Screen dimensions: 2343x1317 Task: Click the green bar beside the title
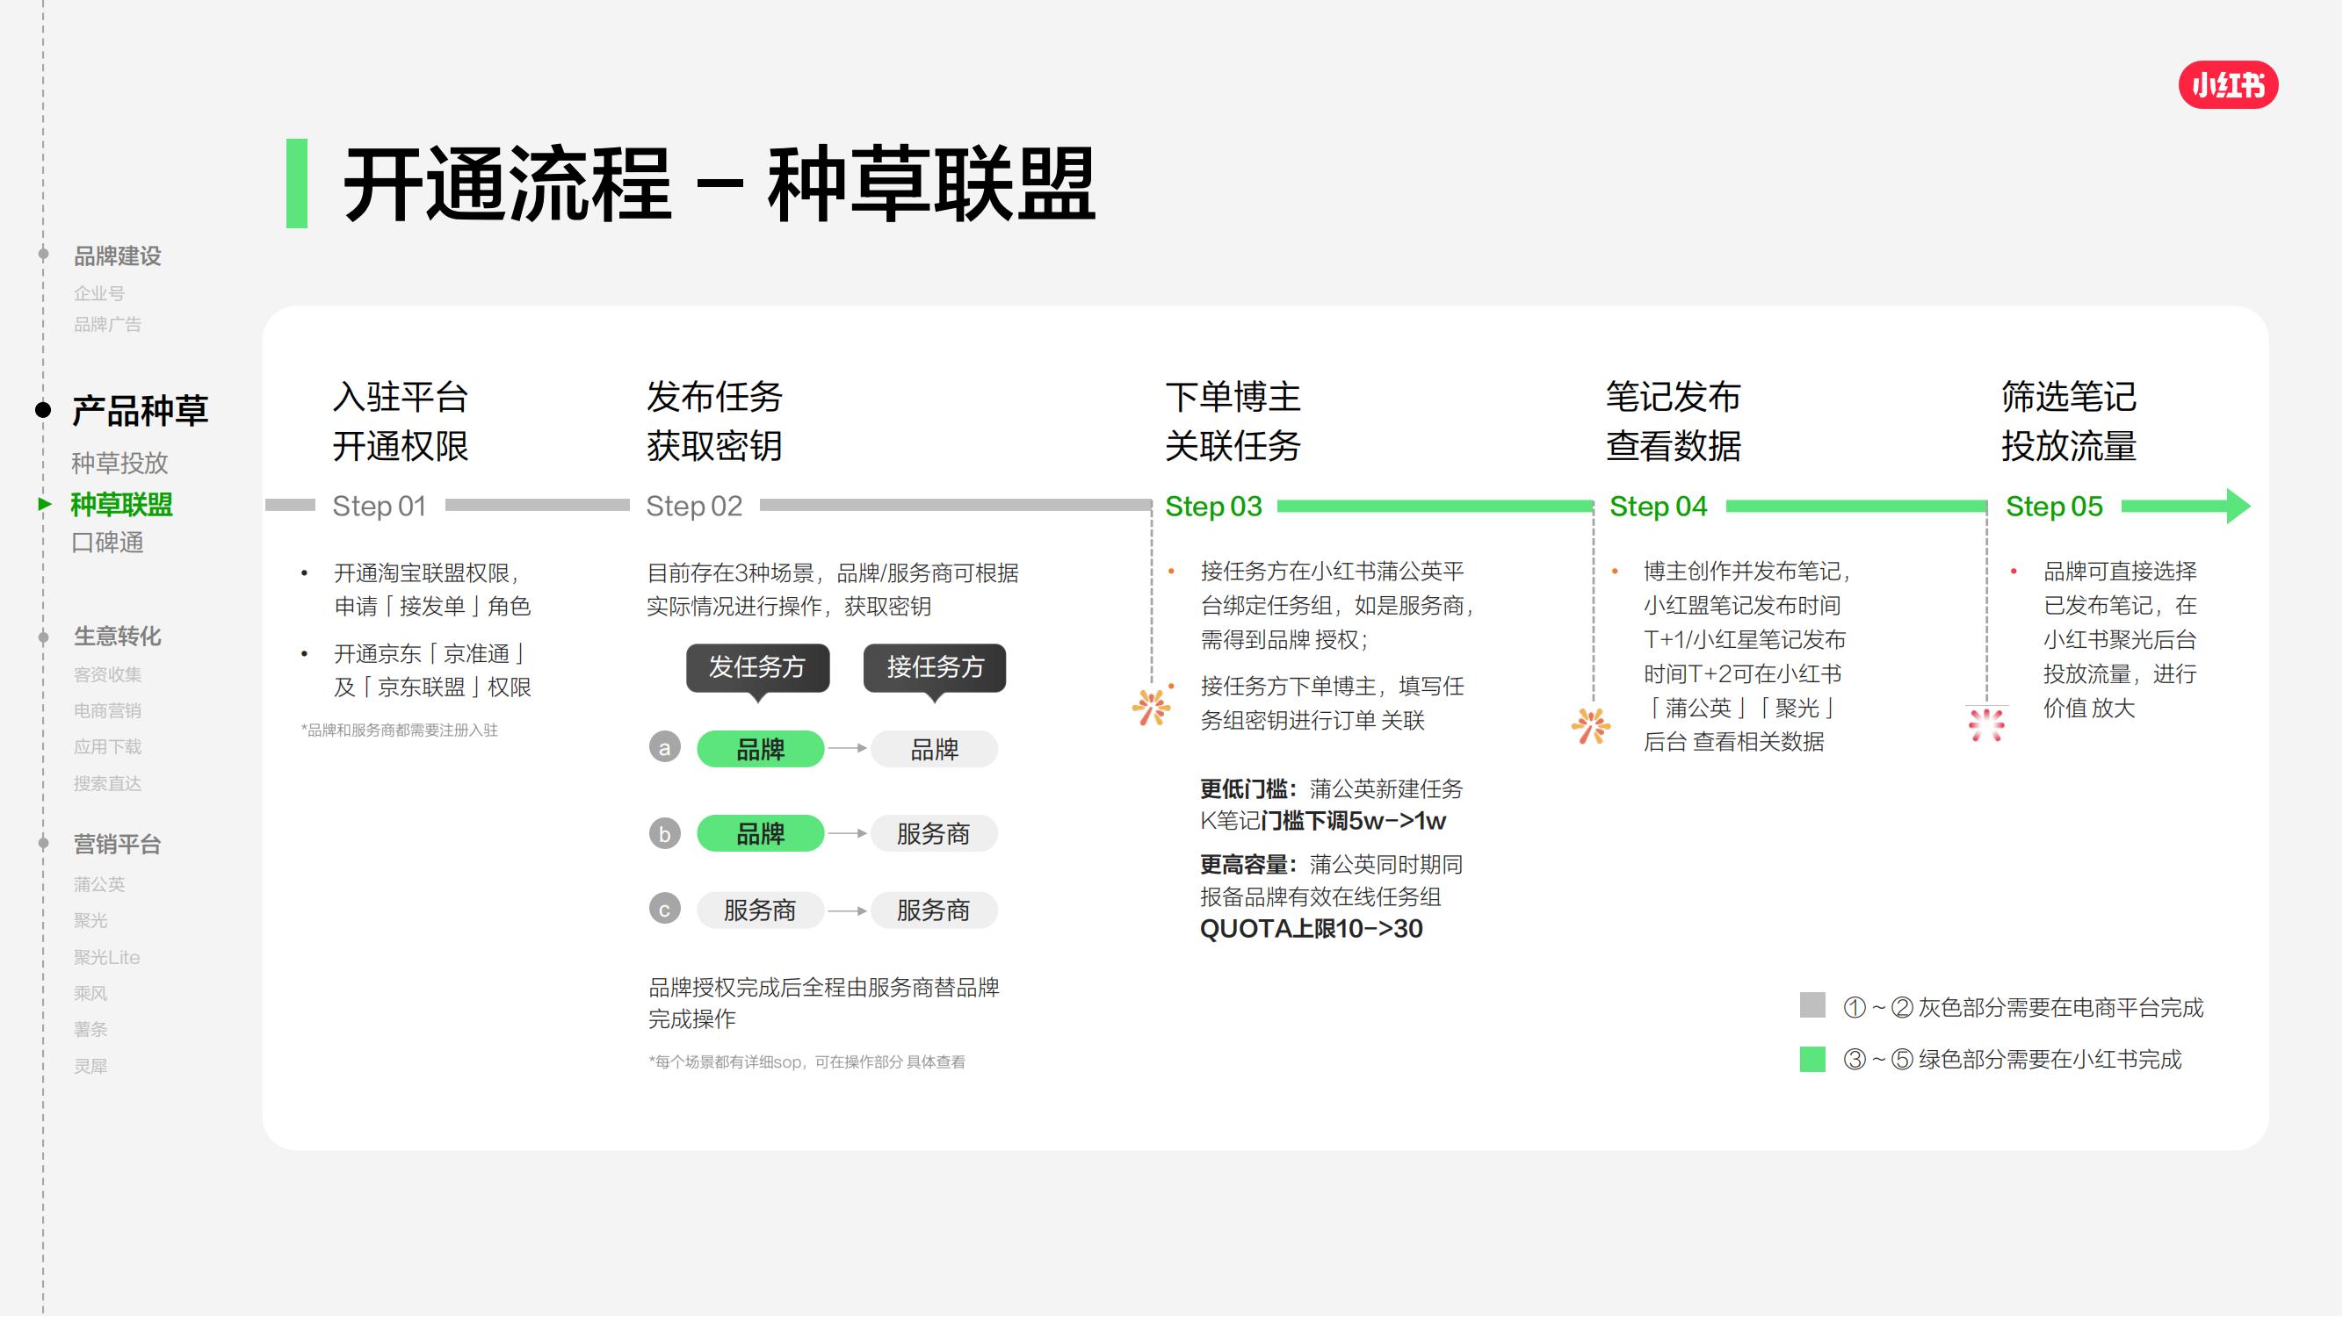pos(297,183)
